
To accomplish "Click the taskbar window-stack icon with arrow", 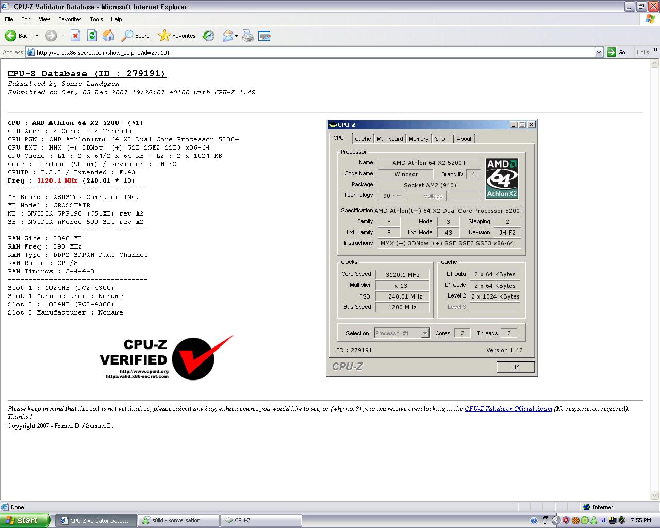I will point(545,520).
